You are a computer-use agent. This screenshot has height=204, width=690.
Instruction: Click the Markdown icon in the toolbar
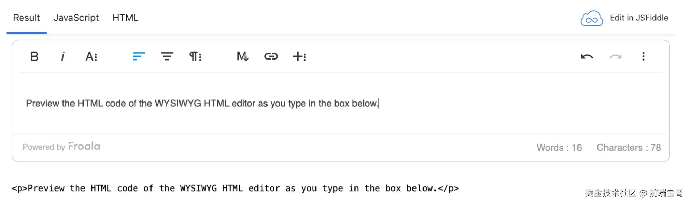tap(242, 56)
